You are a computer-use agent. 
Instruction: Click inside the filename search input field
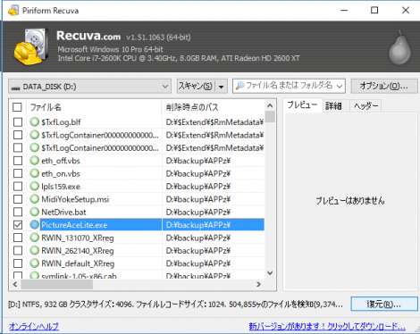289,86
